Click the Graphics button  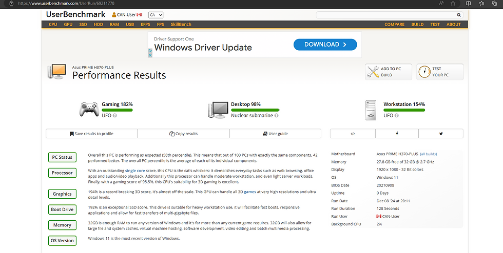[62, 194]
